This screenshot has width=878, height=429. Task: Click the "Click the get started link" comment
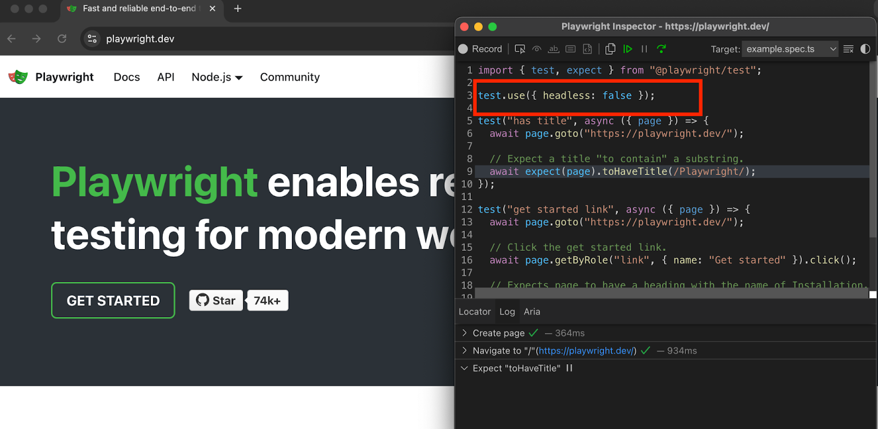pos(578,247)
